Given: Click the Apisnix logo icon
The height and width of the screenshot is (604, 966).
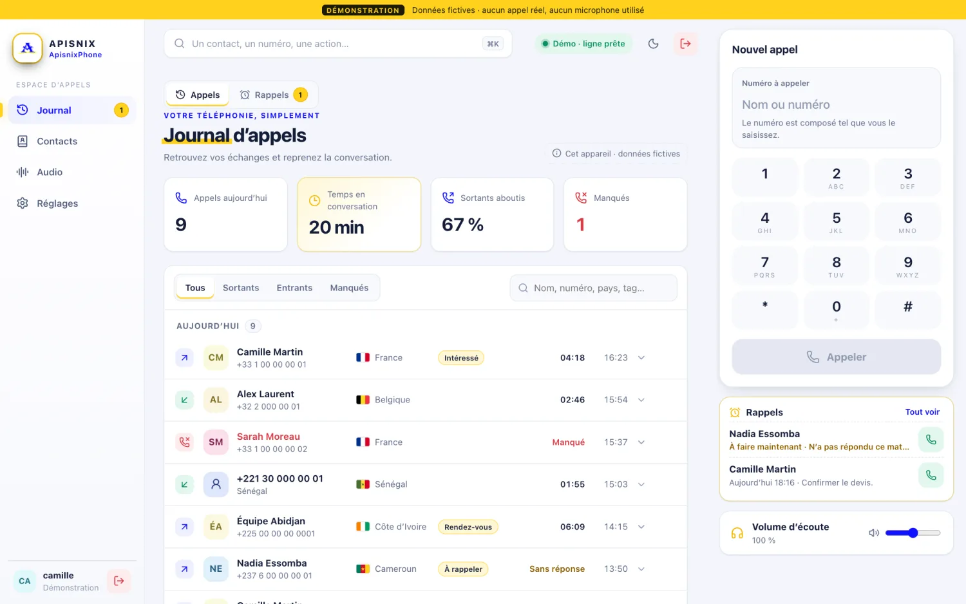Looking at the screenshot, I should (x=28, y=48).
